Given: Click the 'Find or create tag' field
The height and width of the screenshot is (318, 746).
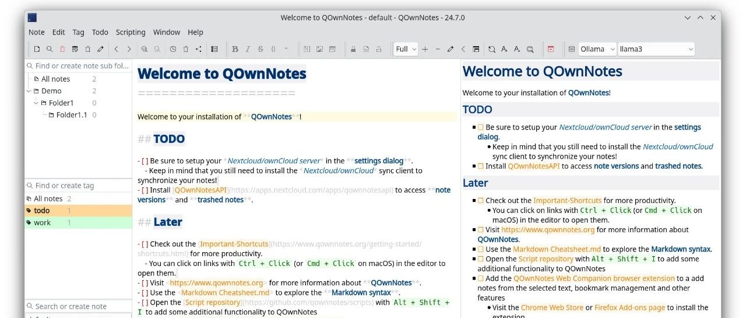Looking at the screenshot, I should tap(78, 186).
